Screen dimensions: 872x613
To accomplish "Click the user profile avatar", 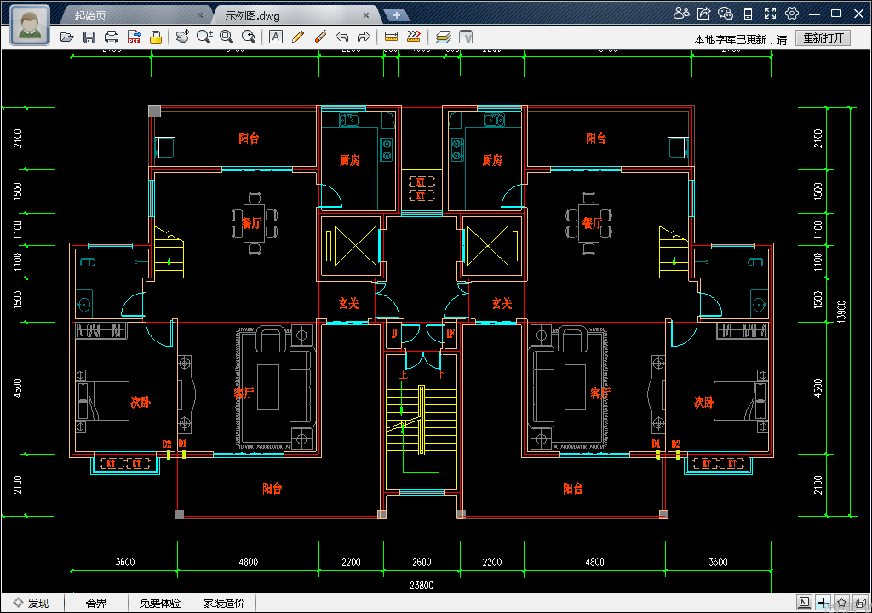I will (30, 24).
